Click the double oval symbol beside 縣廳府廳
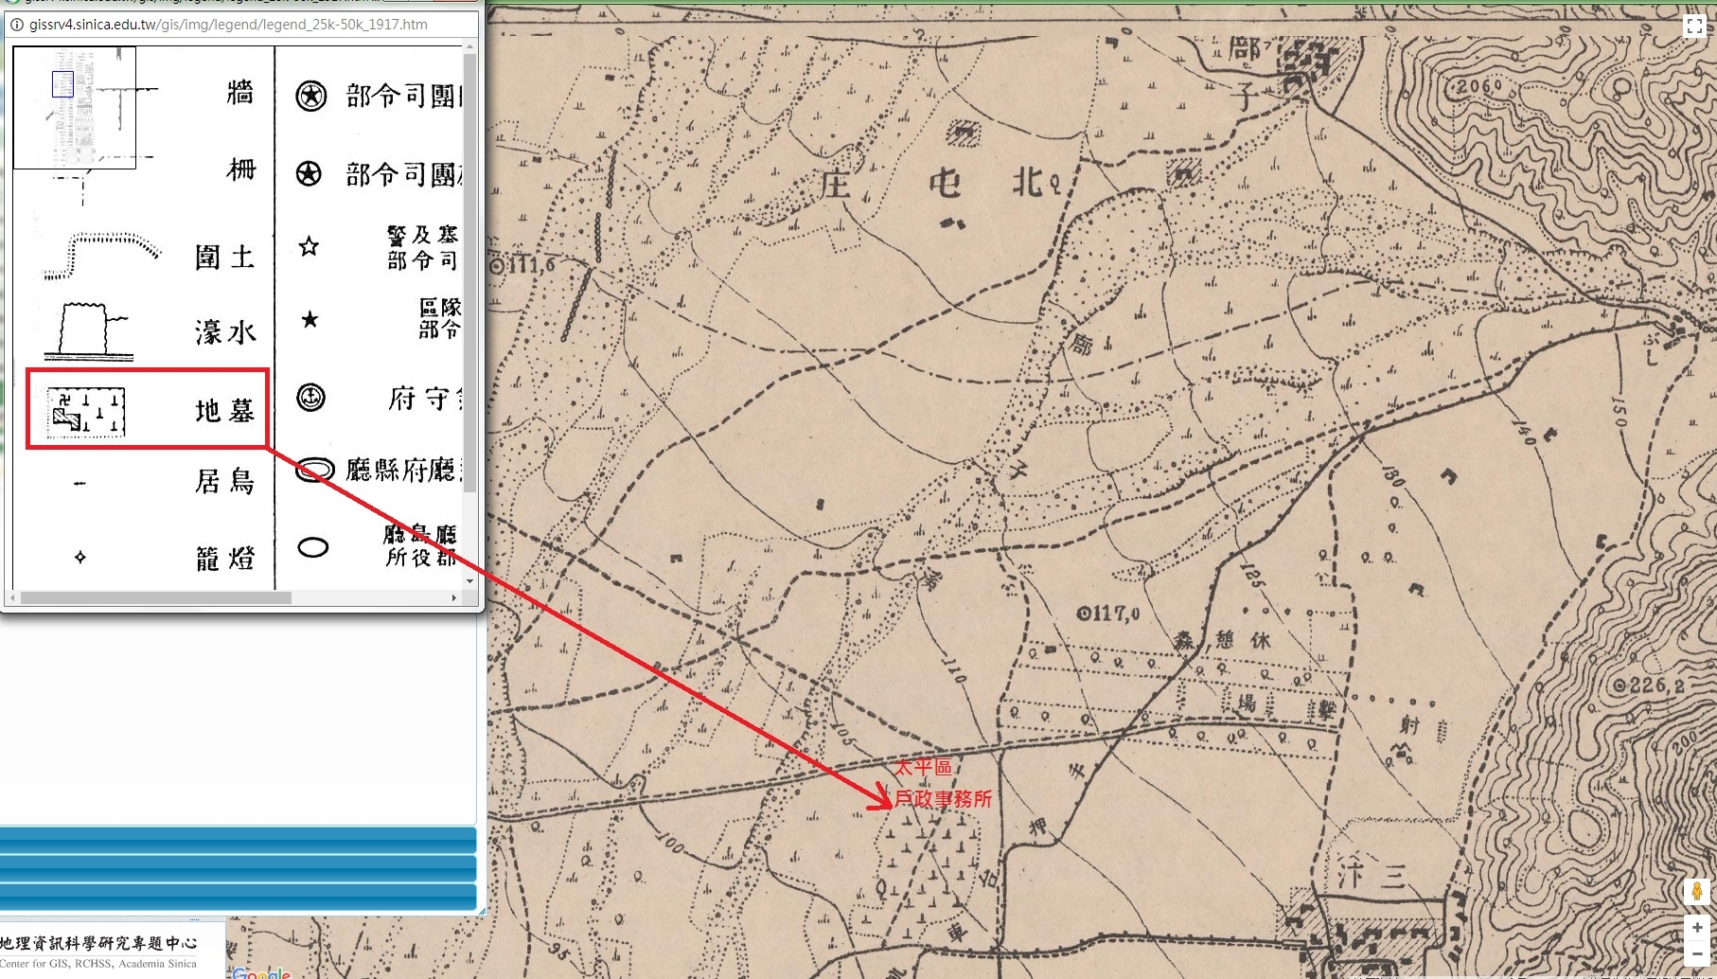 [x=315, y=470]
